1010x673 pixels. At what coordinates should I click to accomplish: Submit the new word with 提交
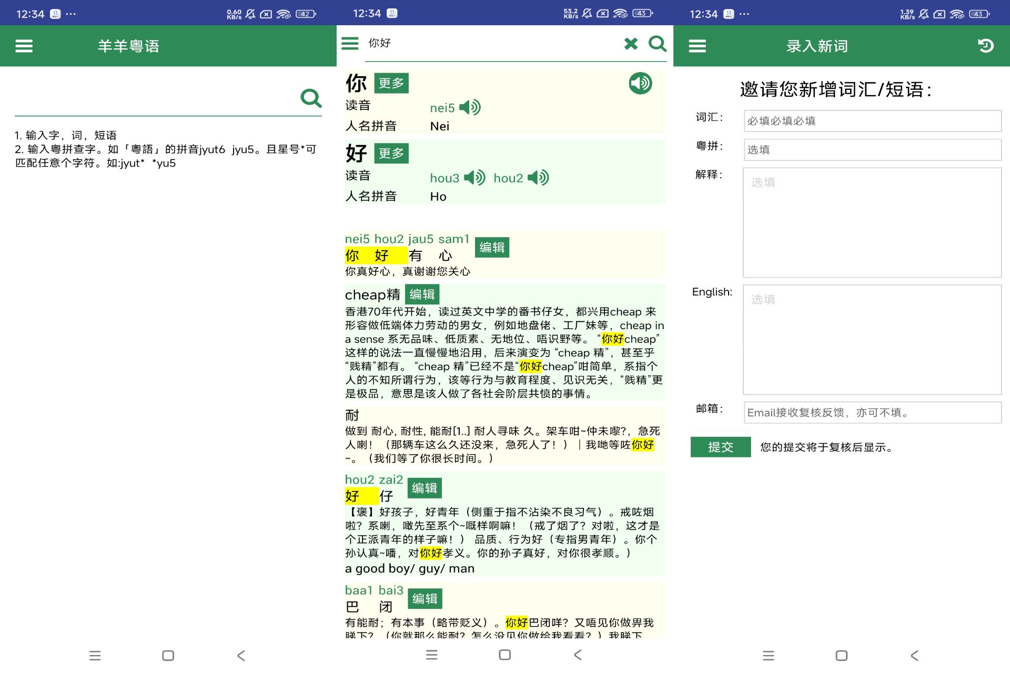[720, 447]
